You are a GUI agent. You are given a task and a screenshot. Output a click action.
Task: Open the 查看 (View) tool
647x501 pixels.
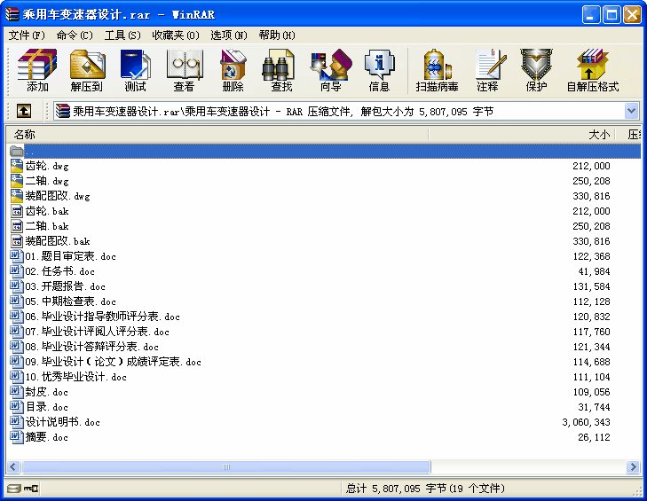click(185, 71)
